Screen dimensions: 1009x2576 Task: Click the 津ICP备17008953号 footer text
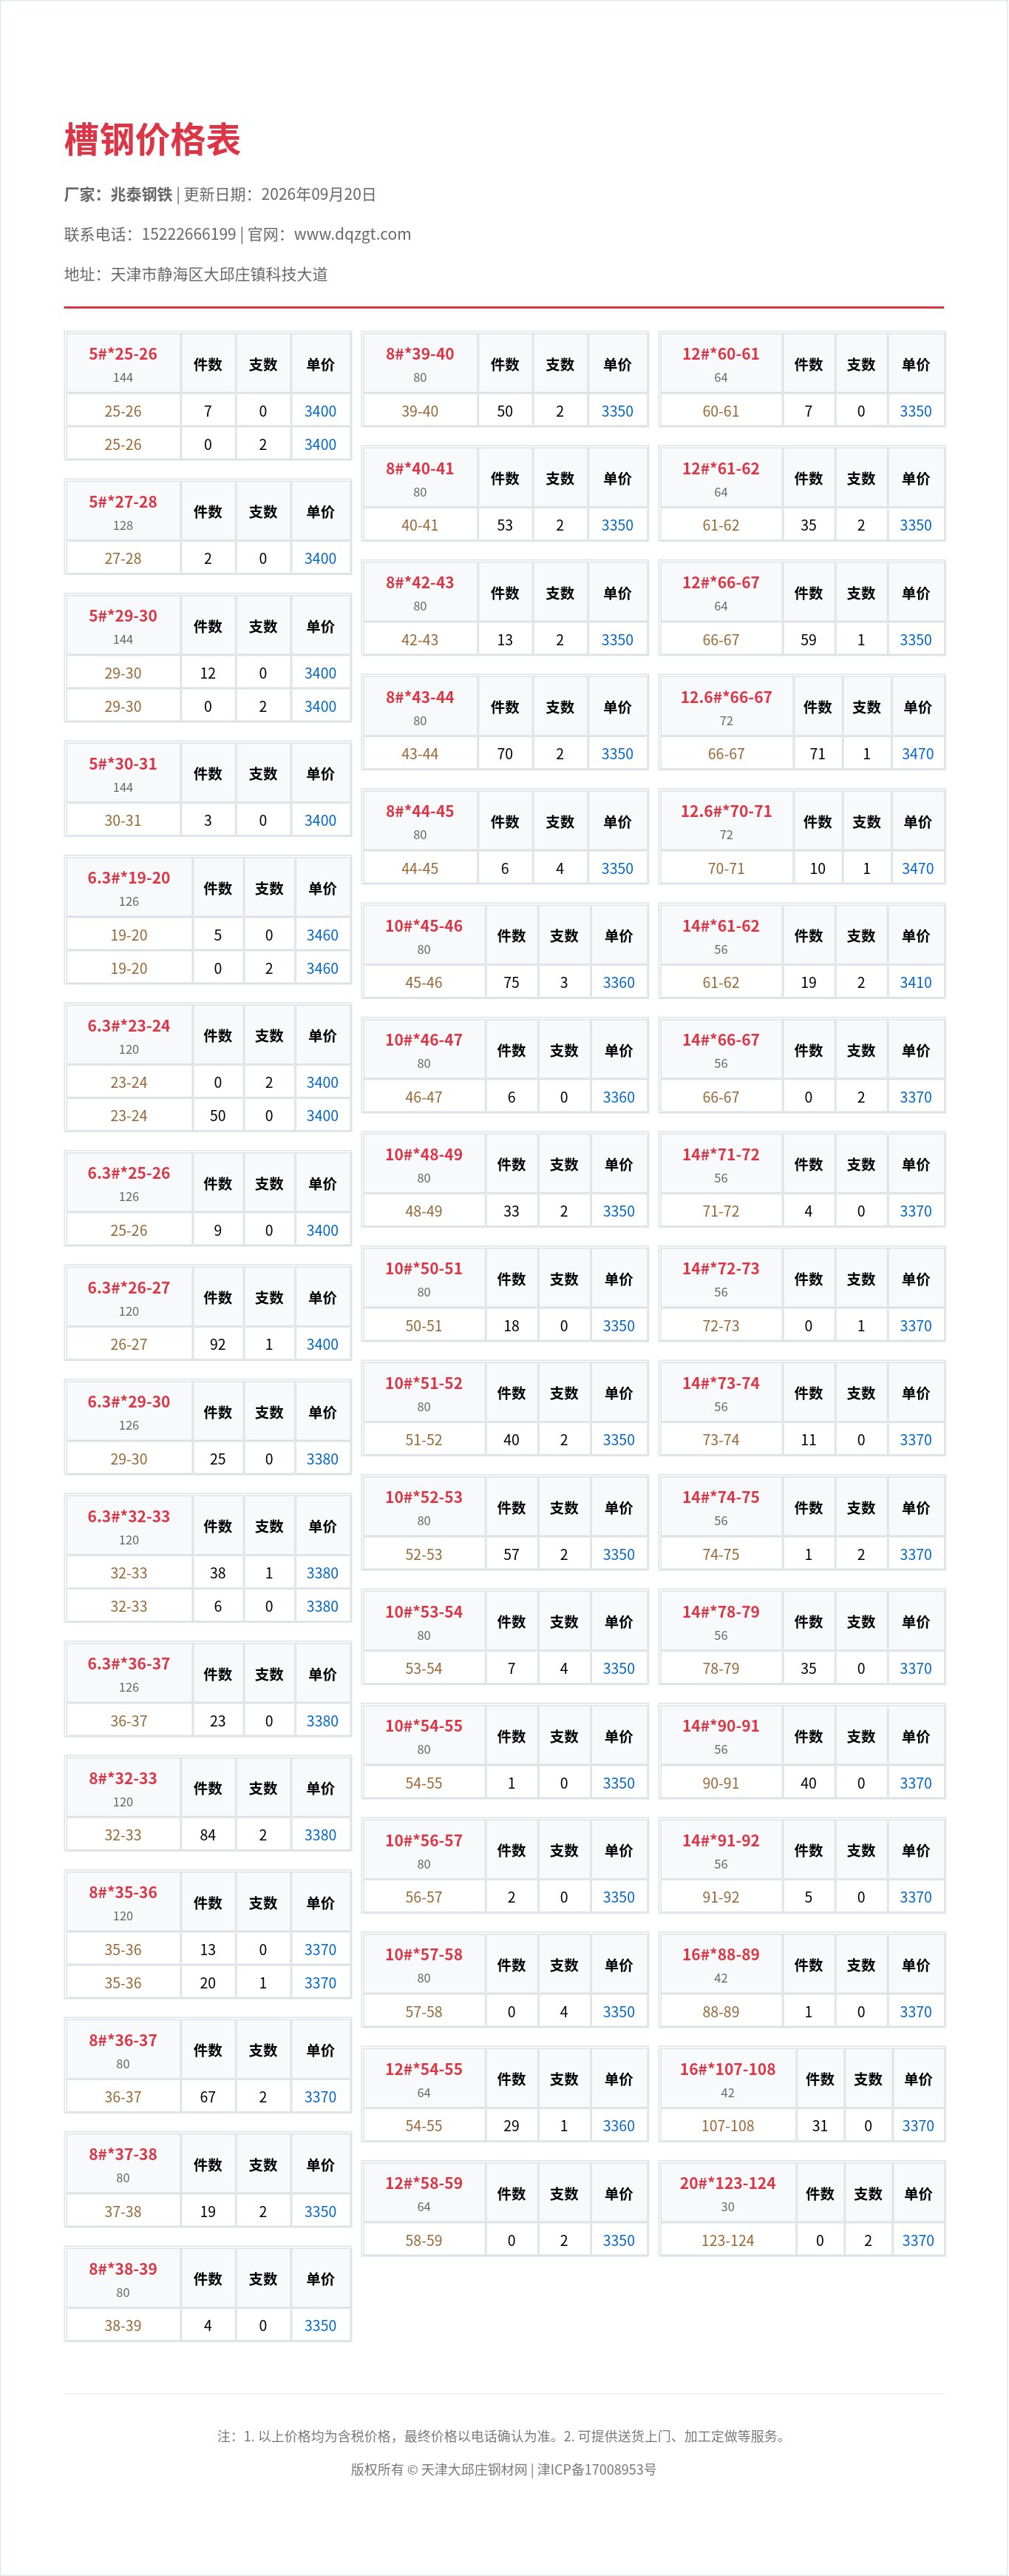coord(597,2469)
